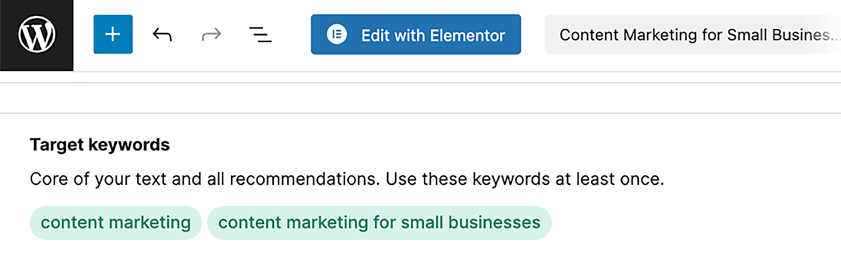Click the Content Marketing for Small Busines title

point(693,35)
